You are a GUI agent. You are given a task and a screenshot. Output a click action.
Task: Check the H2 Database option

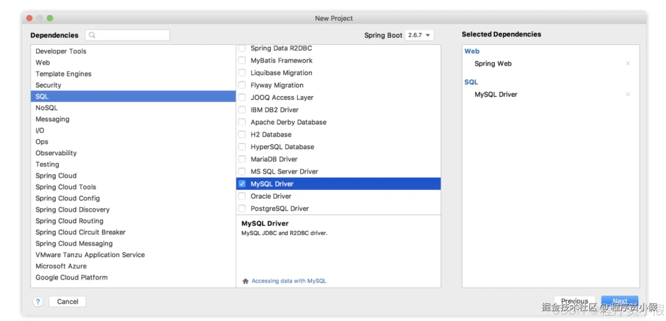tap(242, 134)
